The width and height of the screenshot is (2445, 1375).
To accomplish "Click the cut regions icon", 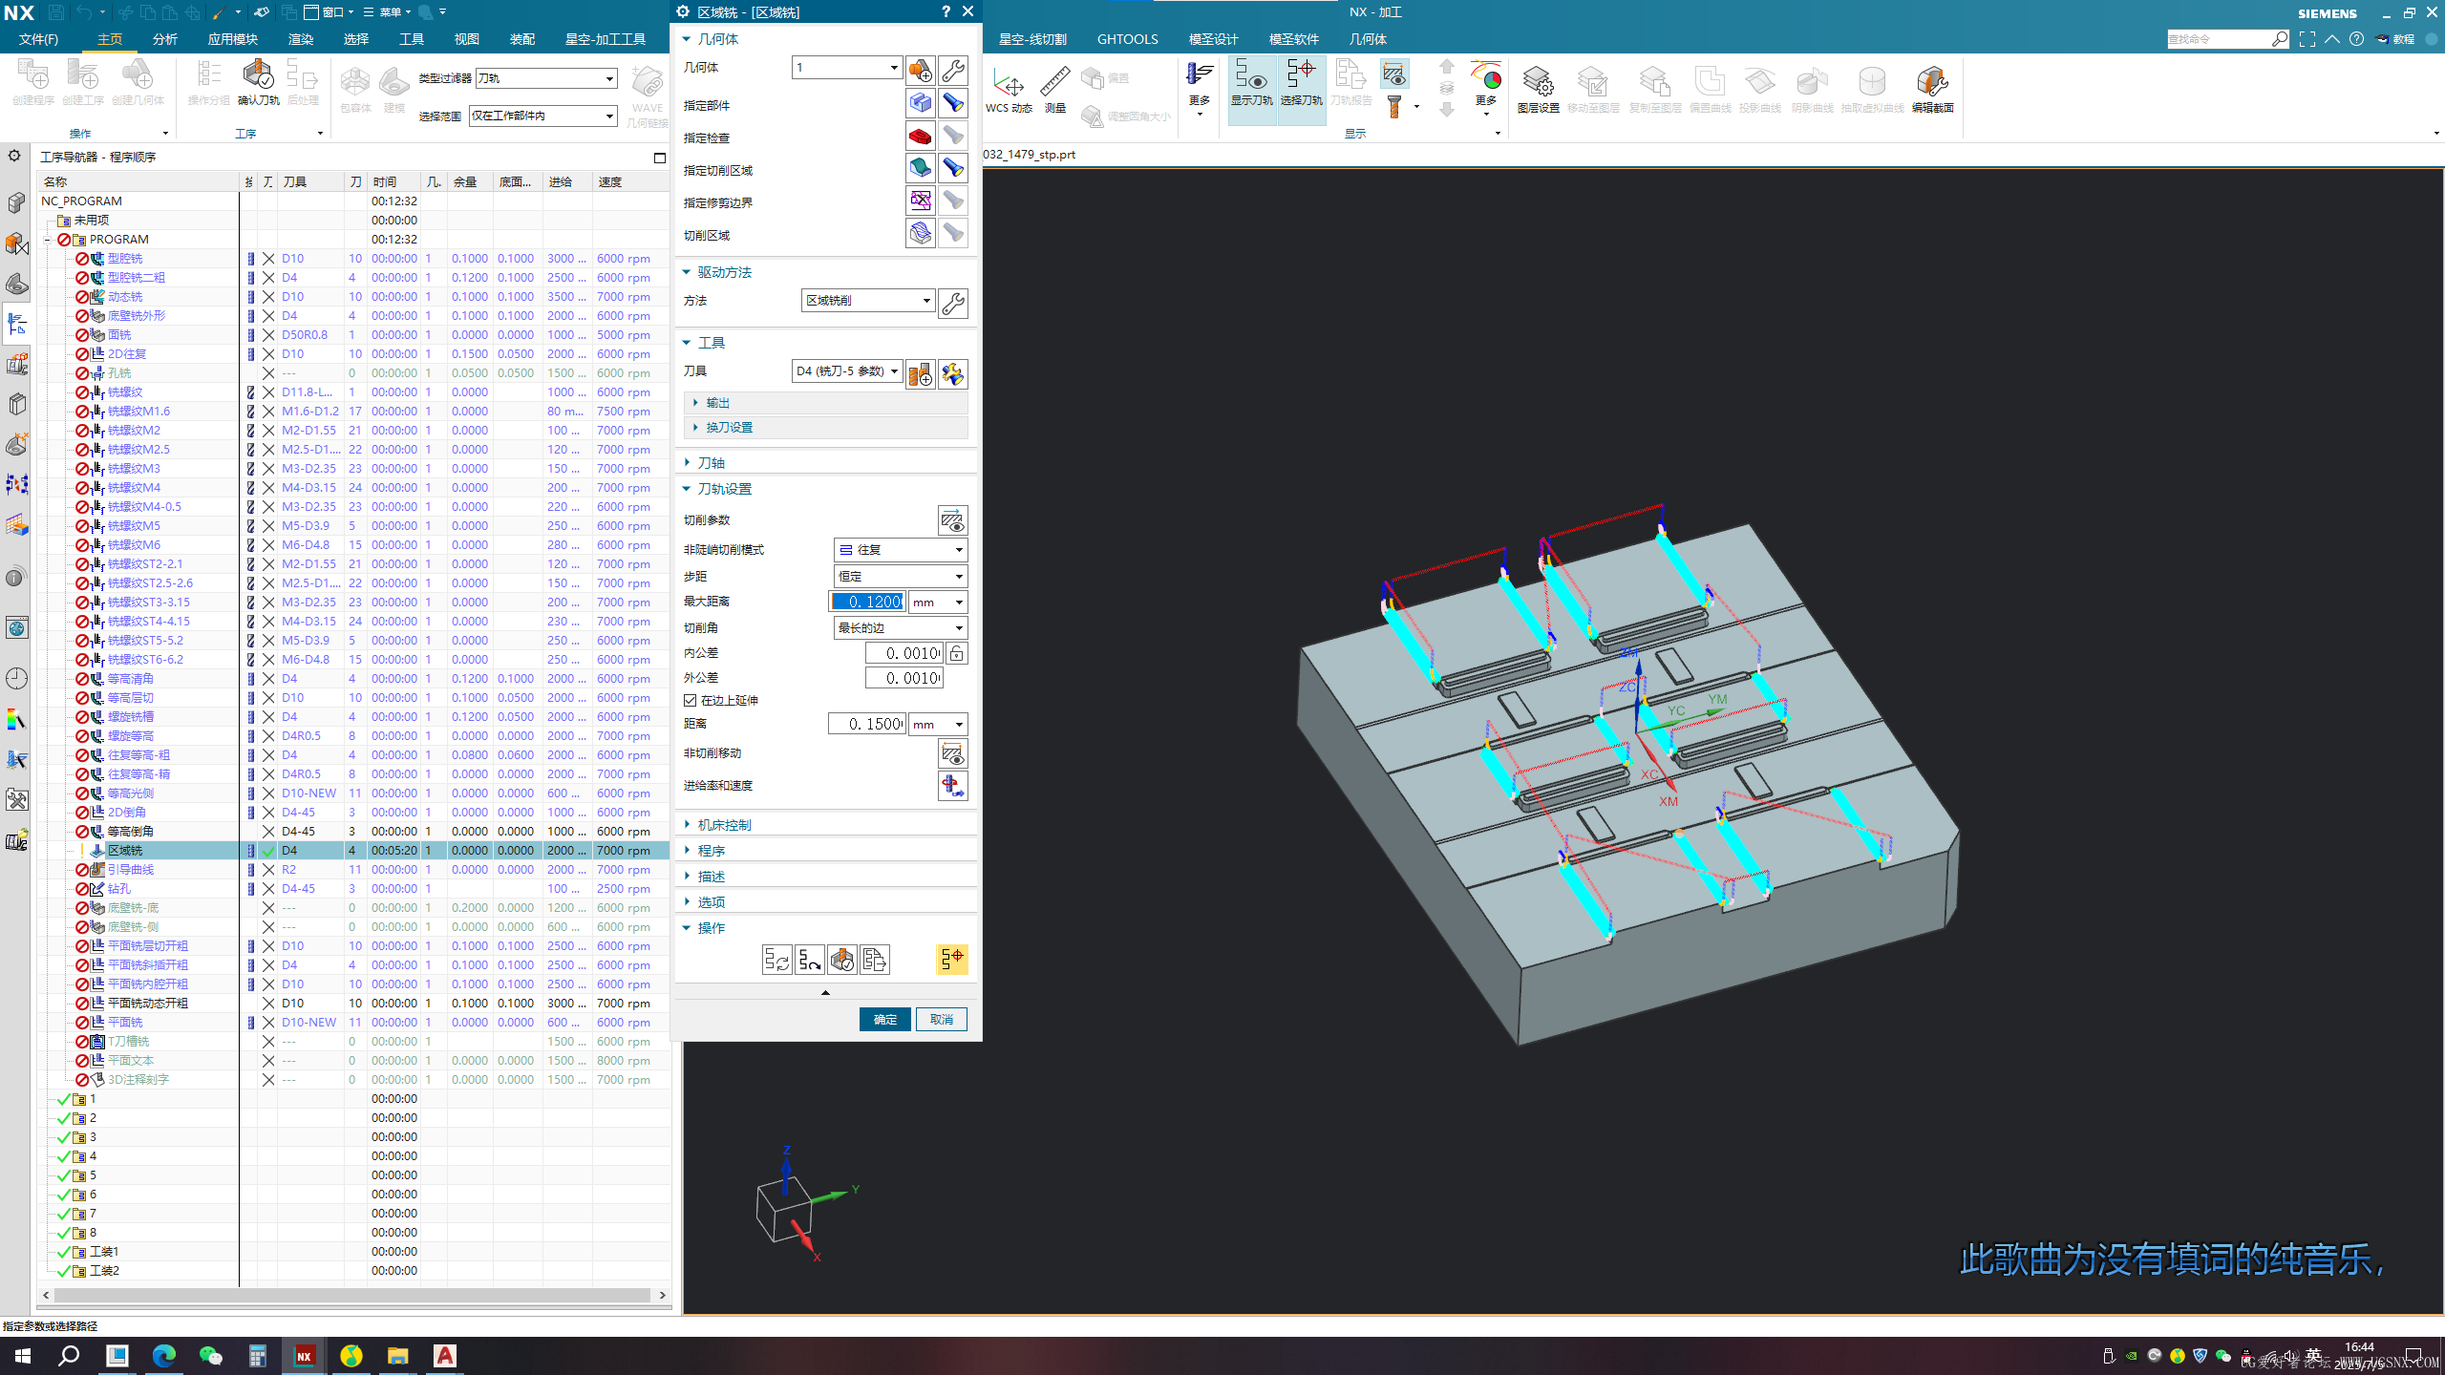I will (920, 233).
